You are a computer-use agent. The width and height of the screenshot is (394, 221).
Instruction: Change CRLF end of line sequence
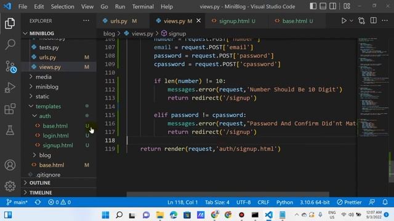pyautogui.click(x=263, y=202)
